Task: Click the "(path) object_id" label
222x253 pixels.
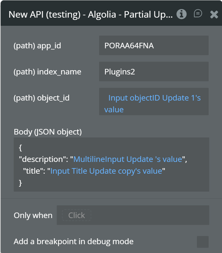Action: 41,98
